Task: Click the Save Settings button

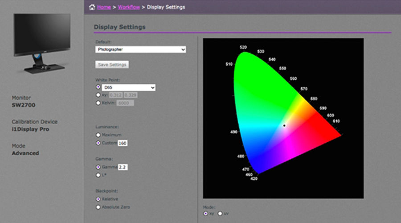Action: tap(112, 65)
